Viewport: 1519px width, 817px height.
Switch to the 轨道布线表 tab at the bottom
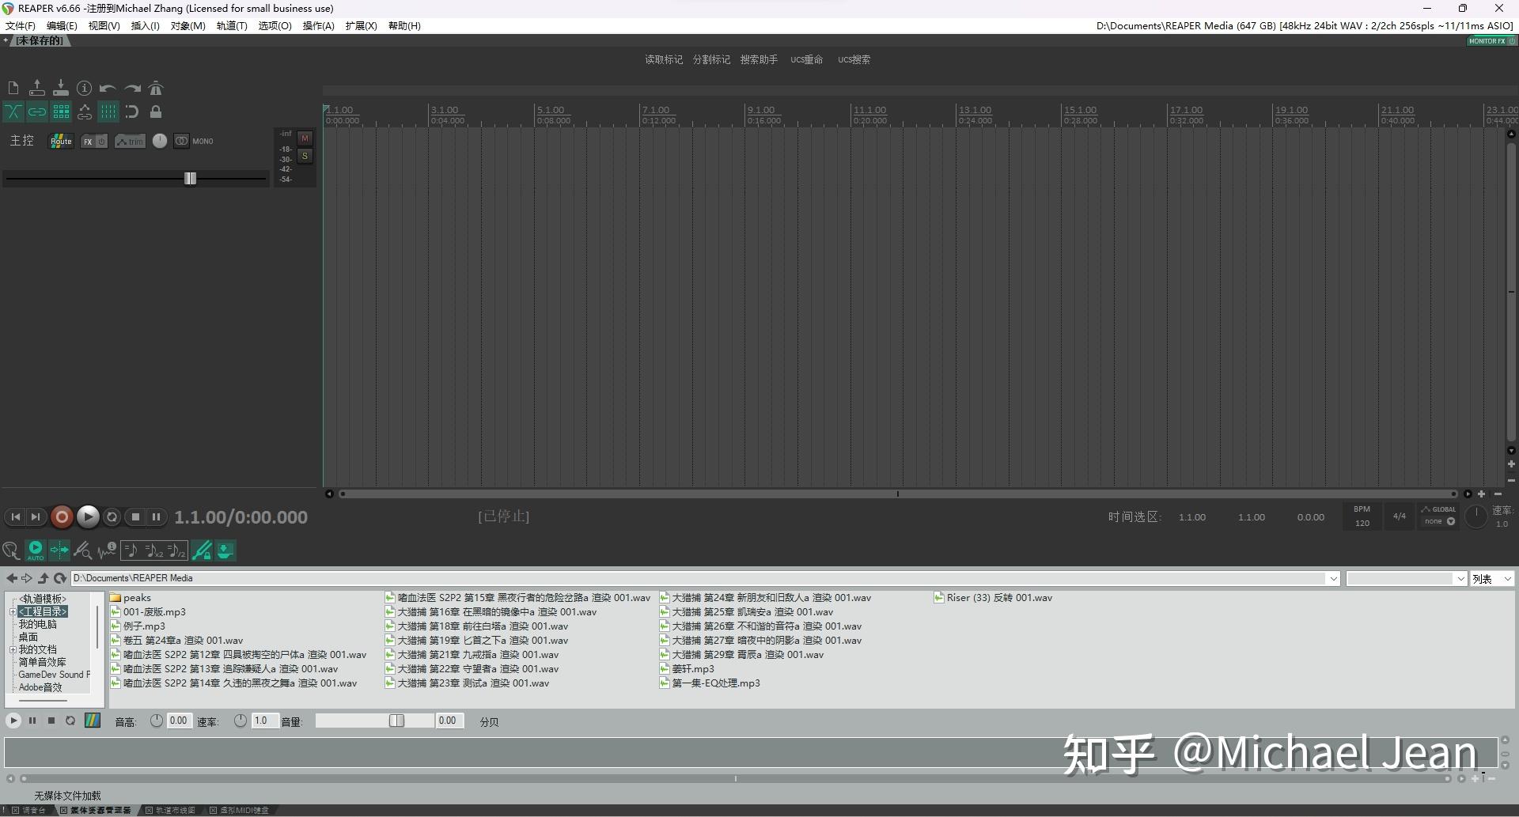(175, 810)
